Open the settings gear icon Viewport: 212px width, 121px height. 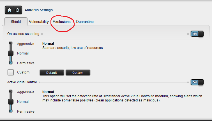tap(17, 10)
